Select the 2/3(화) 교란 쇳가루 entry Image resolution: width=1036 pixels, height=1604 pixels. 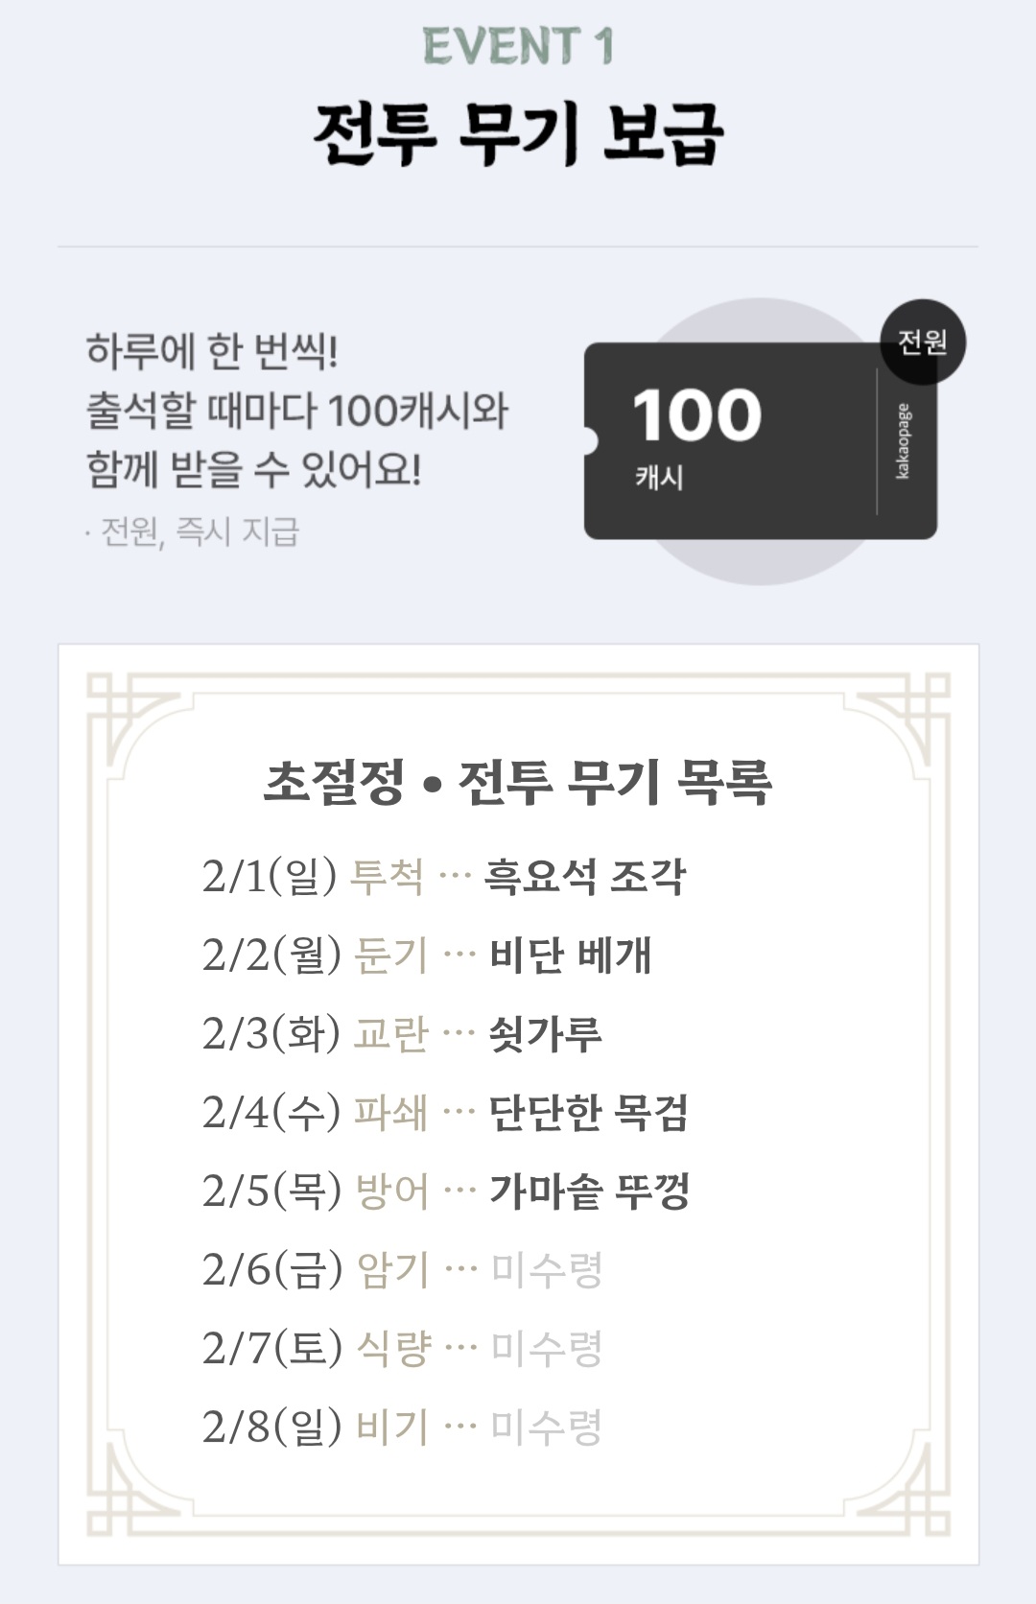click(x=402, y=1033)
